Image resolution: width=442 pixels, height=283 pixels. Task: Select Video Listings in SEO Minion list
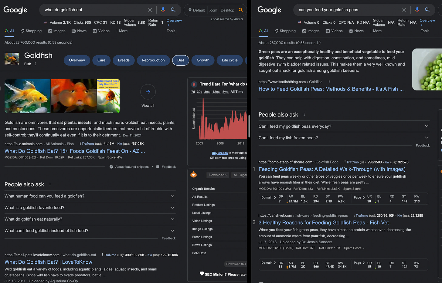coord(202,221)
